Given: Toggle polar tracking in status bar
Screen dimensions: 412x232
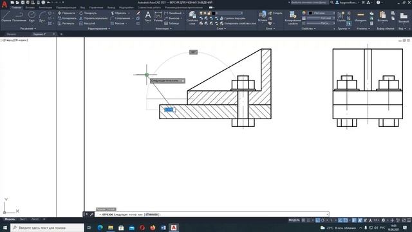Looking at the screenshot, I should (323, 220).
